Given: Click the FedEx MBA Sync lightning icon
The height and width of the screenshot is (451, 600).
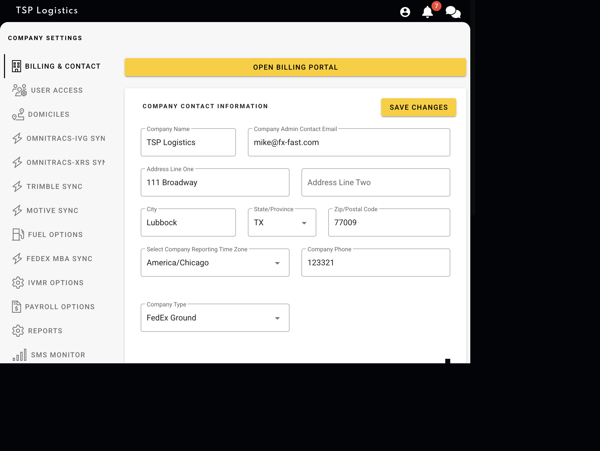Looking at the screenshot, I should pos(17,259).
